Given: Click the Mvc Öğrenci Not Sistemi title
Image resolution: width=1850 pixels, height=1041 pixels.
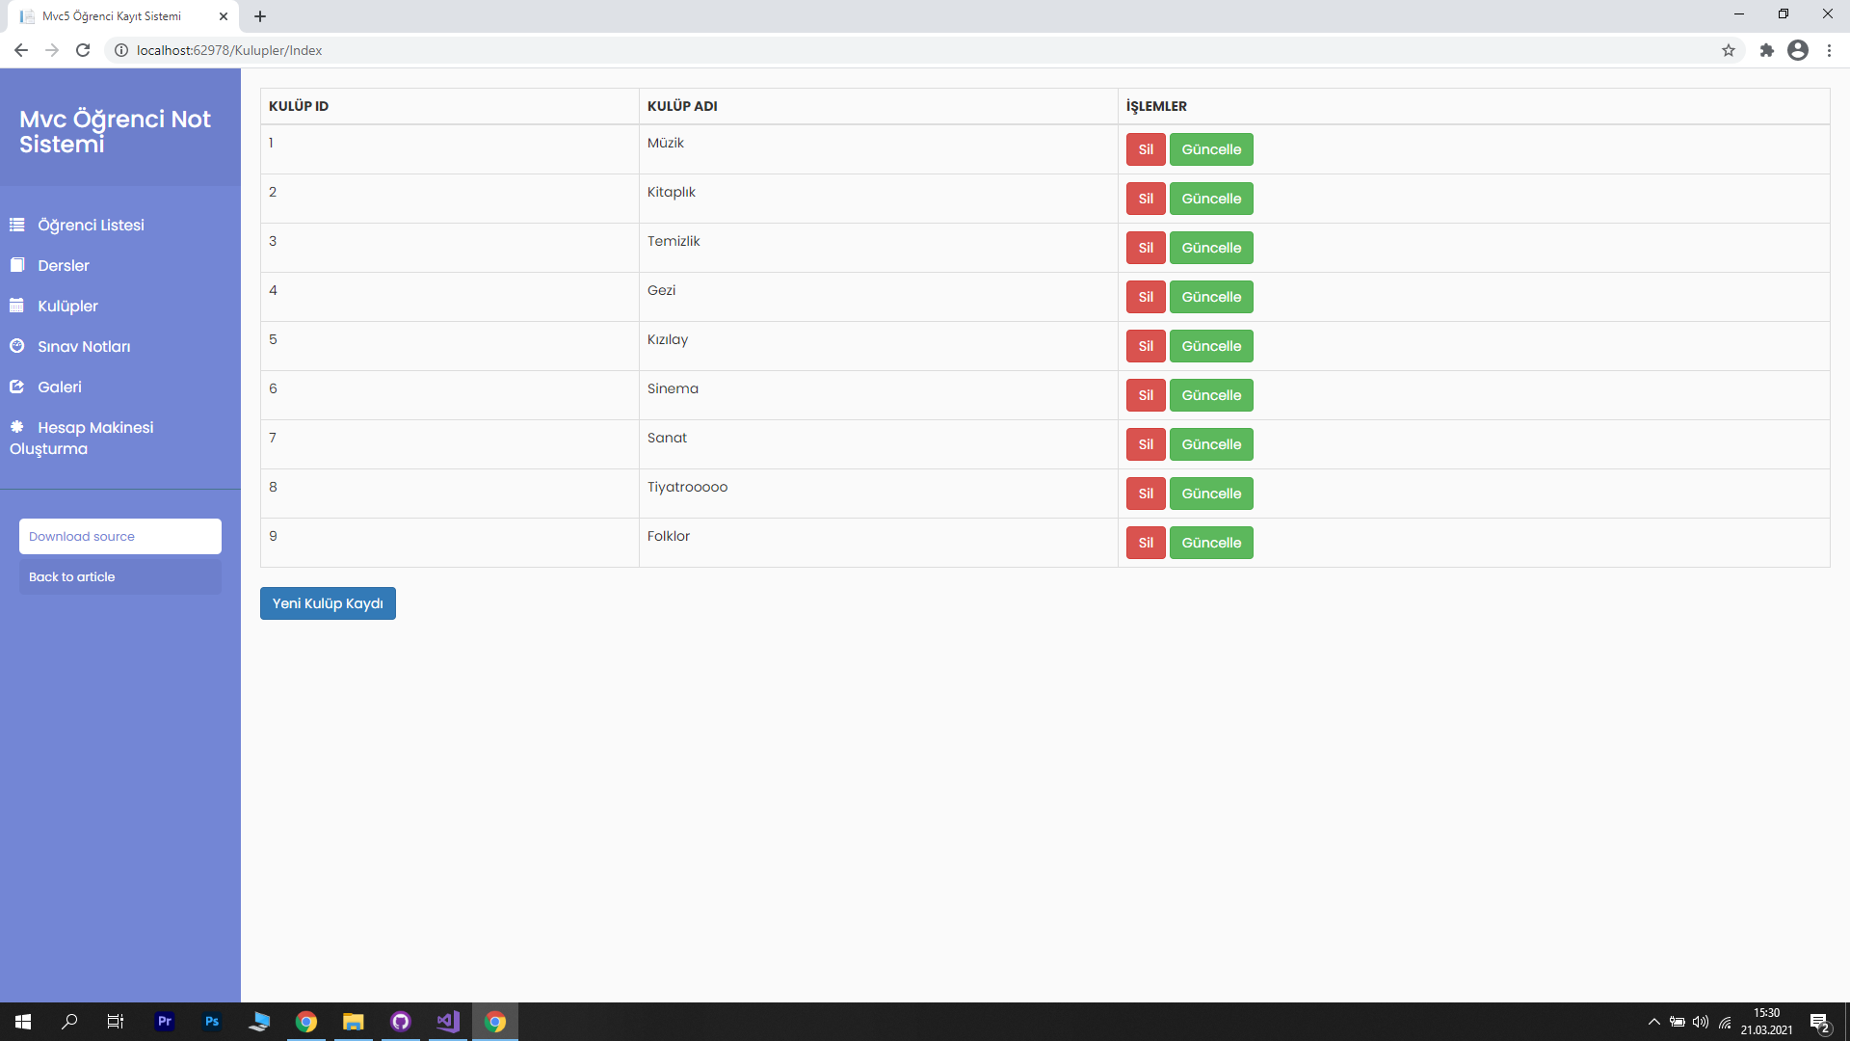Looking at the screenshot, I should (115, 131).
